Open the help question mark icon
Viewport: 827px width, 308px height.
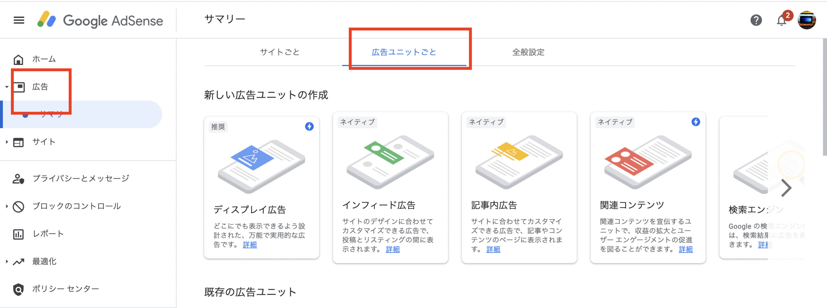[x=756, y=20]
